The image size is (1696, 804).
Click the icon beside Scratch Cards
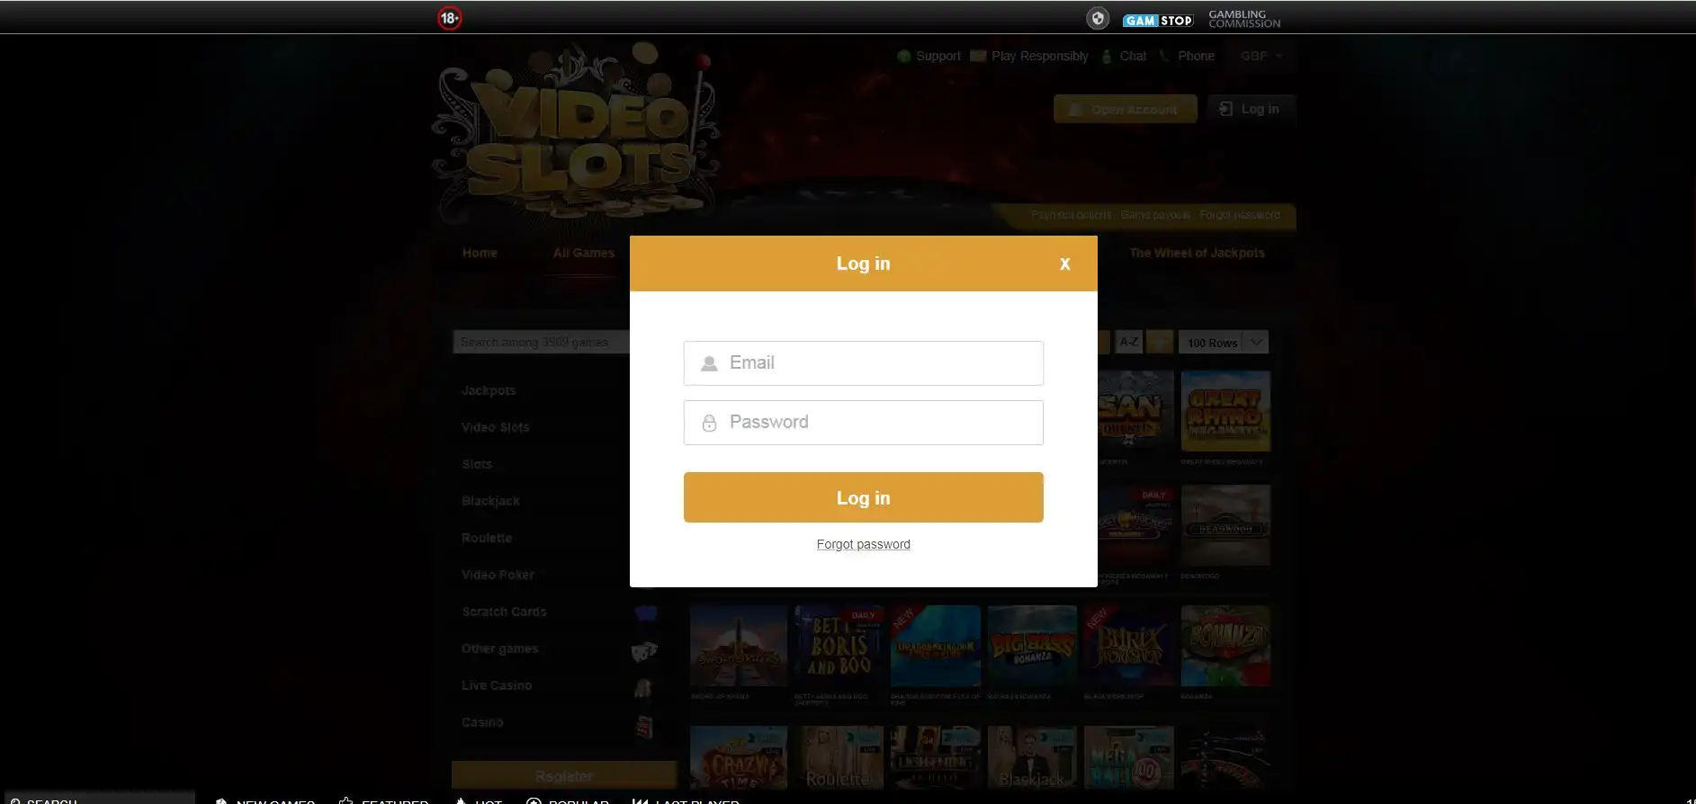(x=646, y=614)
